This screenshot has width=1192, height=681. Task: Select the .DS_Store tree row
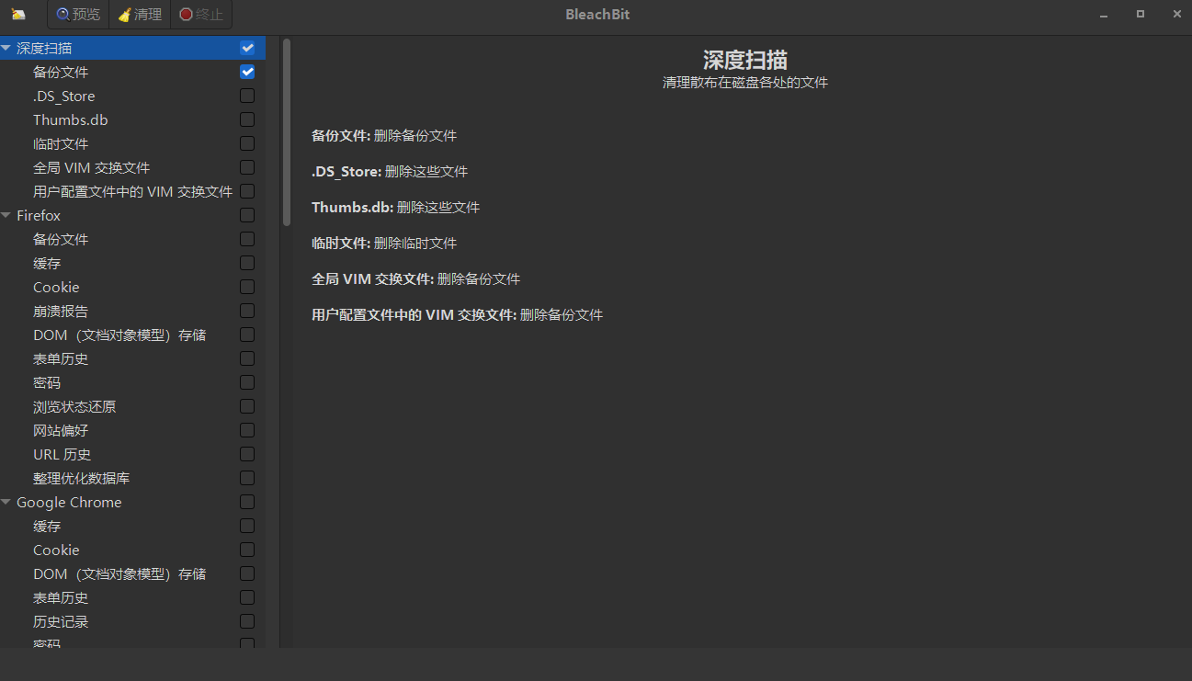[132, 96]
